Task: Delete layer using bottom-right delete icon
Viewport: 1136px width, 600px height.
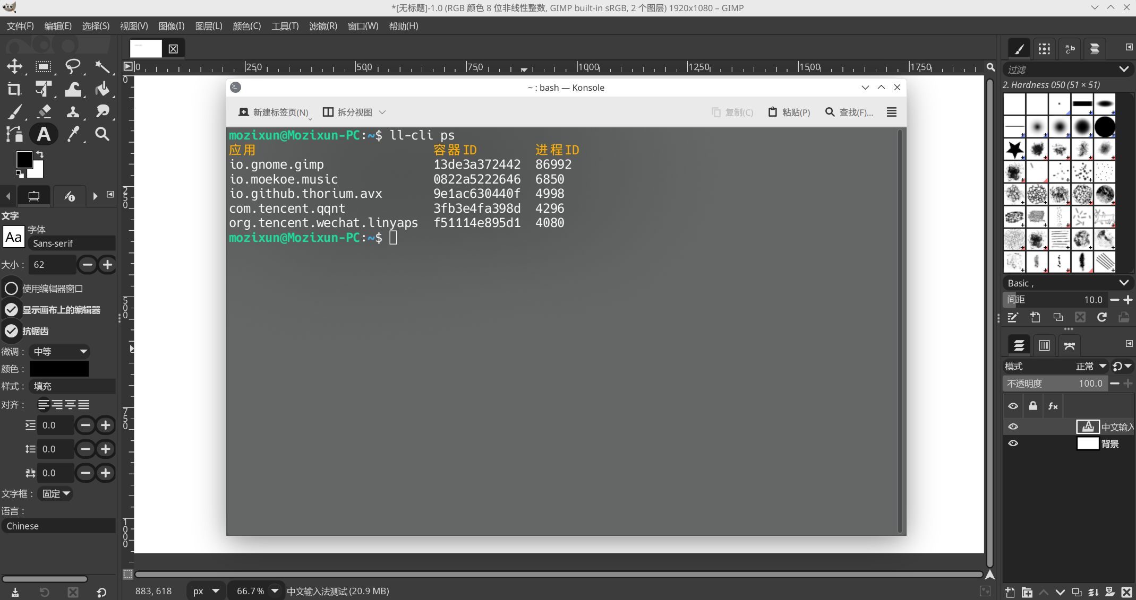Action: (1126, 592)
